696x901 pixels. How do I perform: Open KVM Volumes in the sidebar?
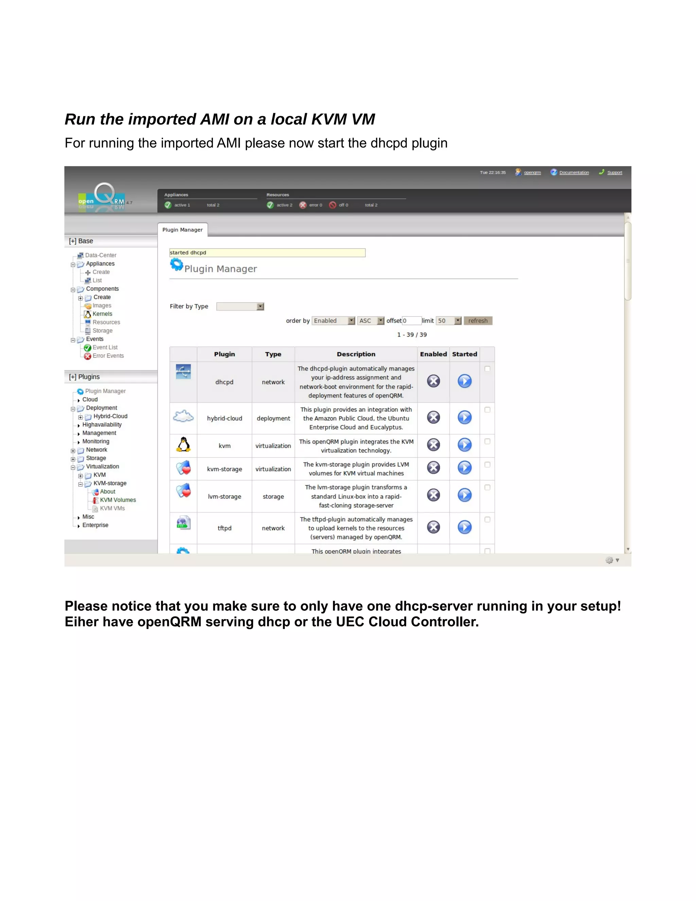click(x=118, y=500)
